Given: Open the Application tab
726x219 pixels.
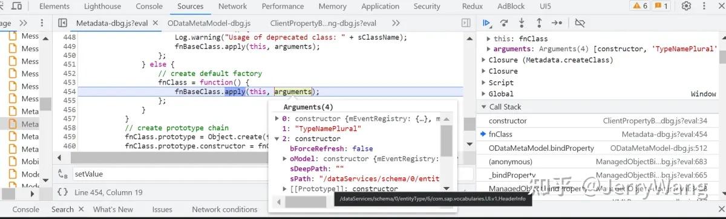Looking at the screenshot, I should (x=380, y=6).
